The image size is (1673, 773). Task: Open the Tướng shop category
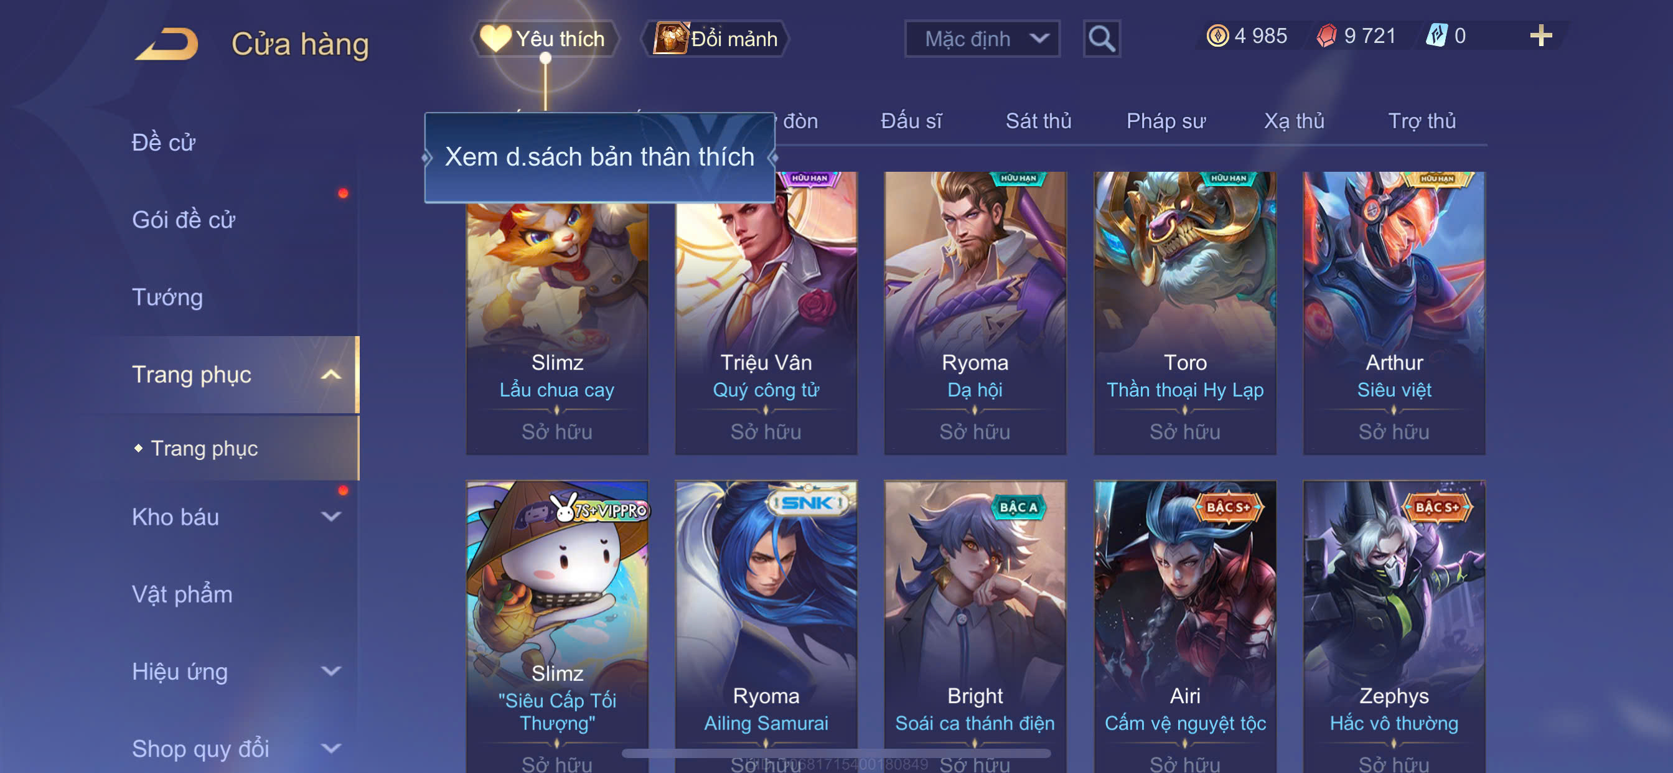coord(167,297)
